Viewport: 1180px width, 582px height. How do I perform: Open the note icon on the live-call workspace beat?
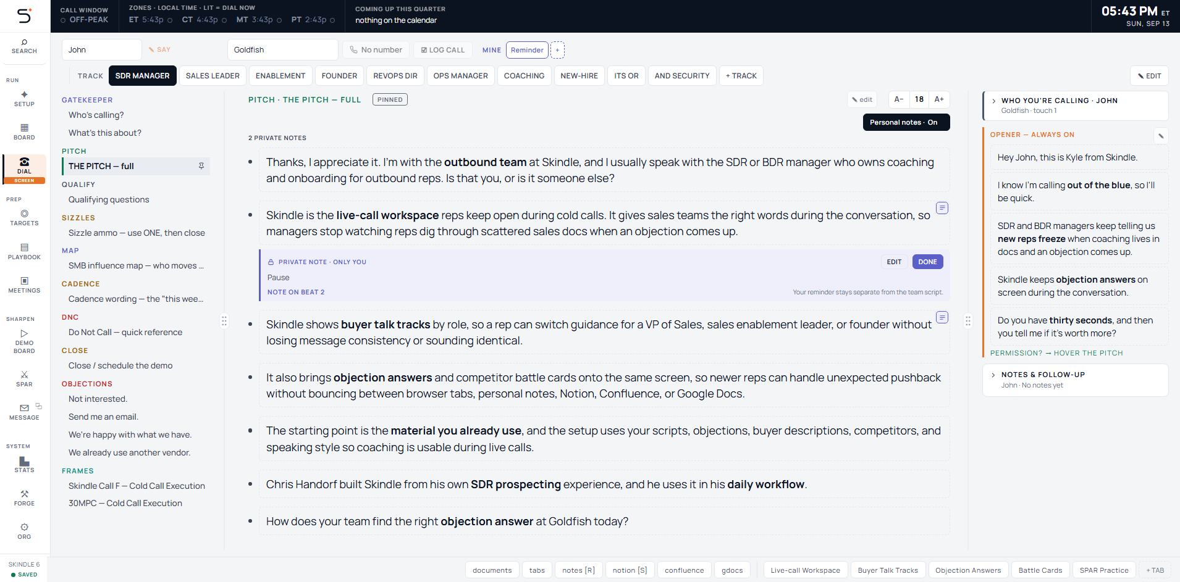942,208
